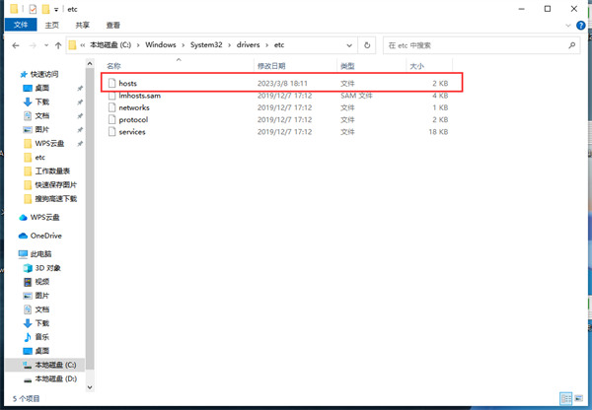Click the New Folder quick access icon
Screen dimensions: 592x410
point(45,9)
